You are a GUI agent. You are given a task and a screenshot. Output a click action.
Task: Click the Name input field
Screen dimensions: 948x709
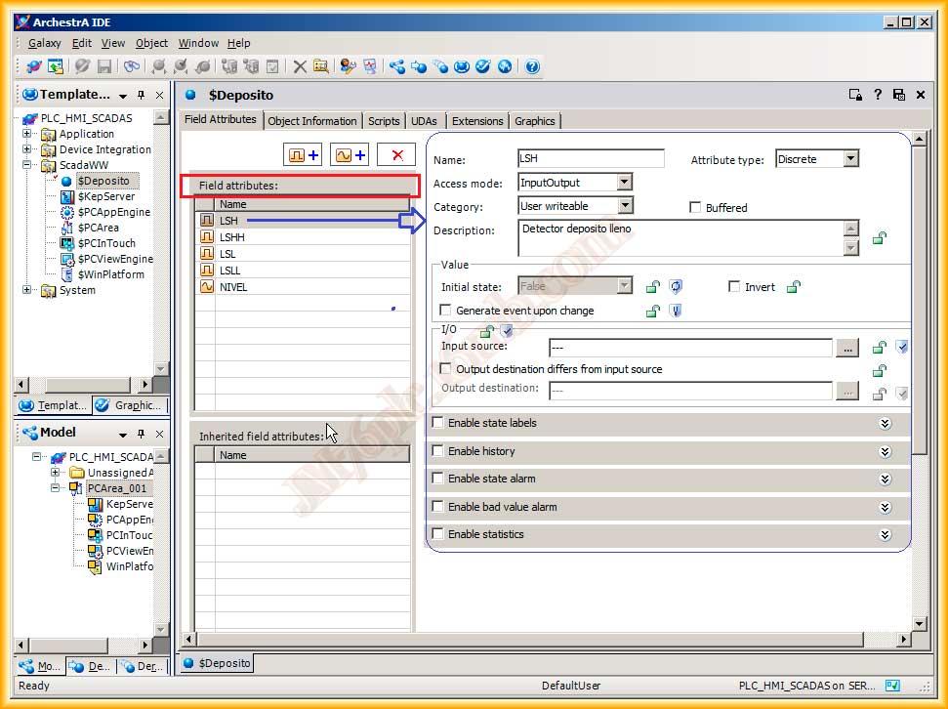pos(590,158)
